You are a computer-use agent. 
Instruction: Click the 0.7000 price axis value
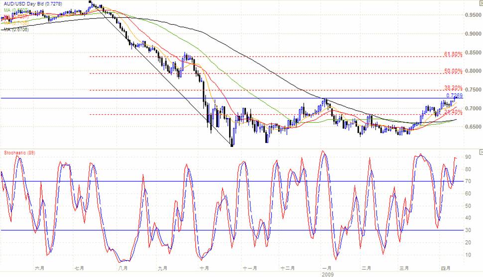coord(474,108)
